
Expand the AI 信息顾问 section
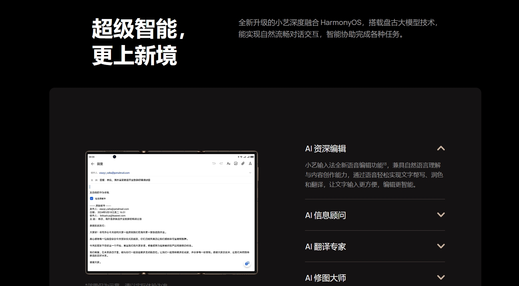point(441,215)
